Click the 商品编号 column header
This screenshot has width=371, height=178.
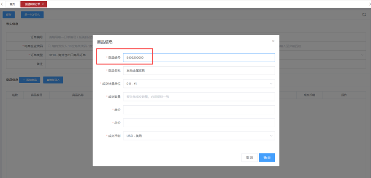coord(37,95)
